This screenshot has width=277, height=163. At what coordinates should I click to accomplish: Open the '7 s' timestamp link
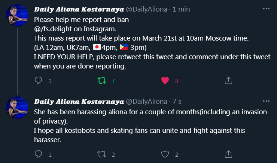point(178,101)
